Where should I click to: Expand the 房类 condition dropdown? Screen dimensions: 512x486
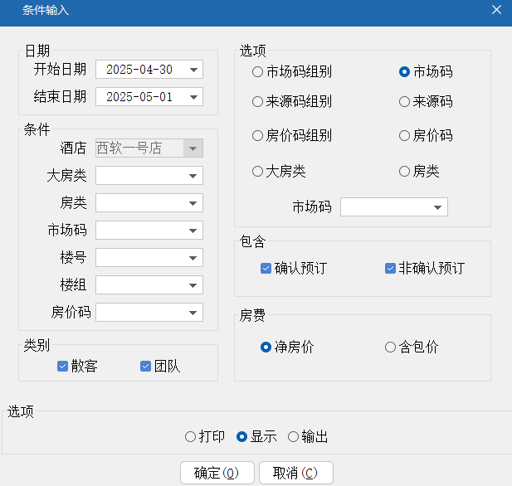coord(193,203)
